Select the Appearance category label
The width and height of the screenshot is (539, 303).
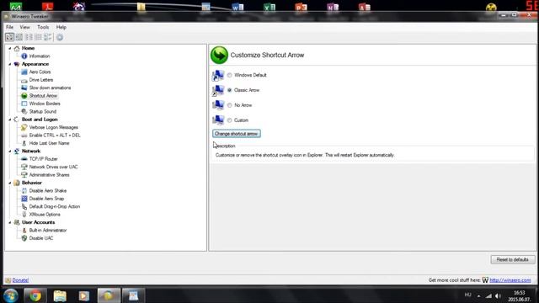click(35, 64)
